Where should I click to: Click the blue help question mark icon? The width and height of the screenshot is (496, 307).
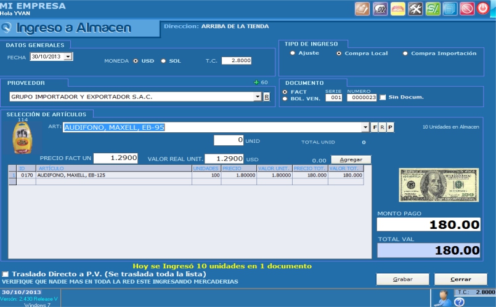tap(458, 301)
